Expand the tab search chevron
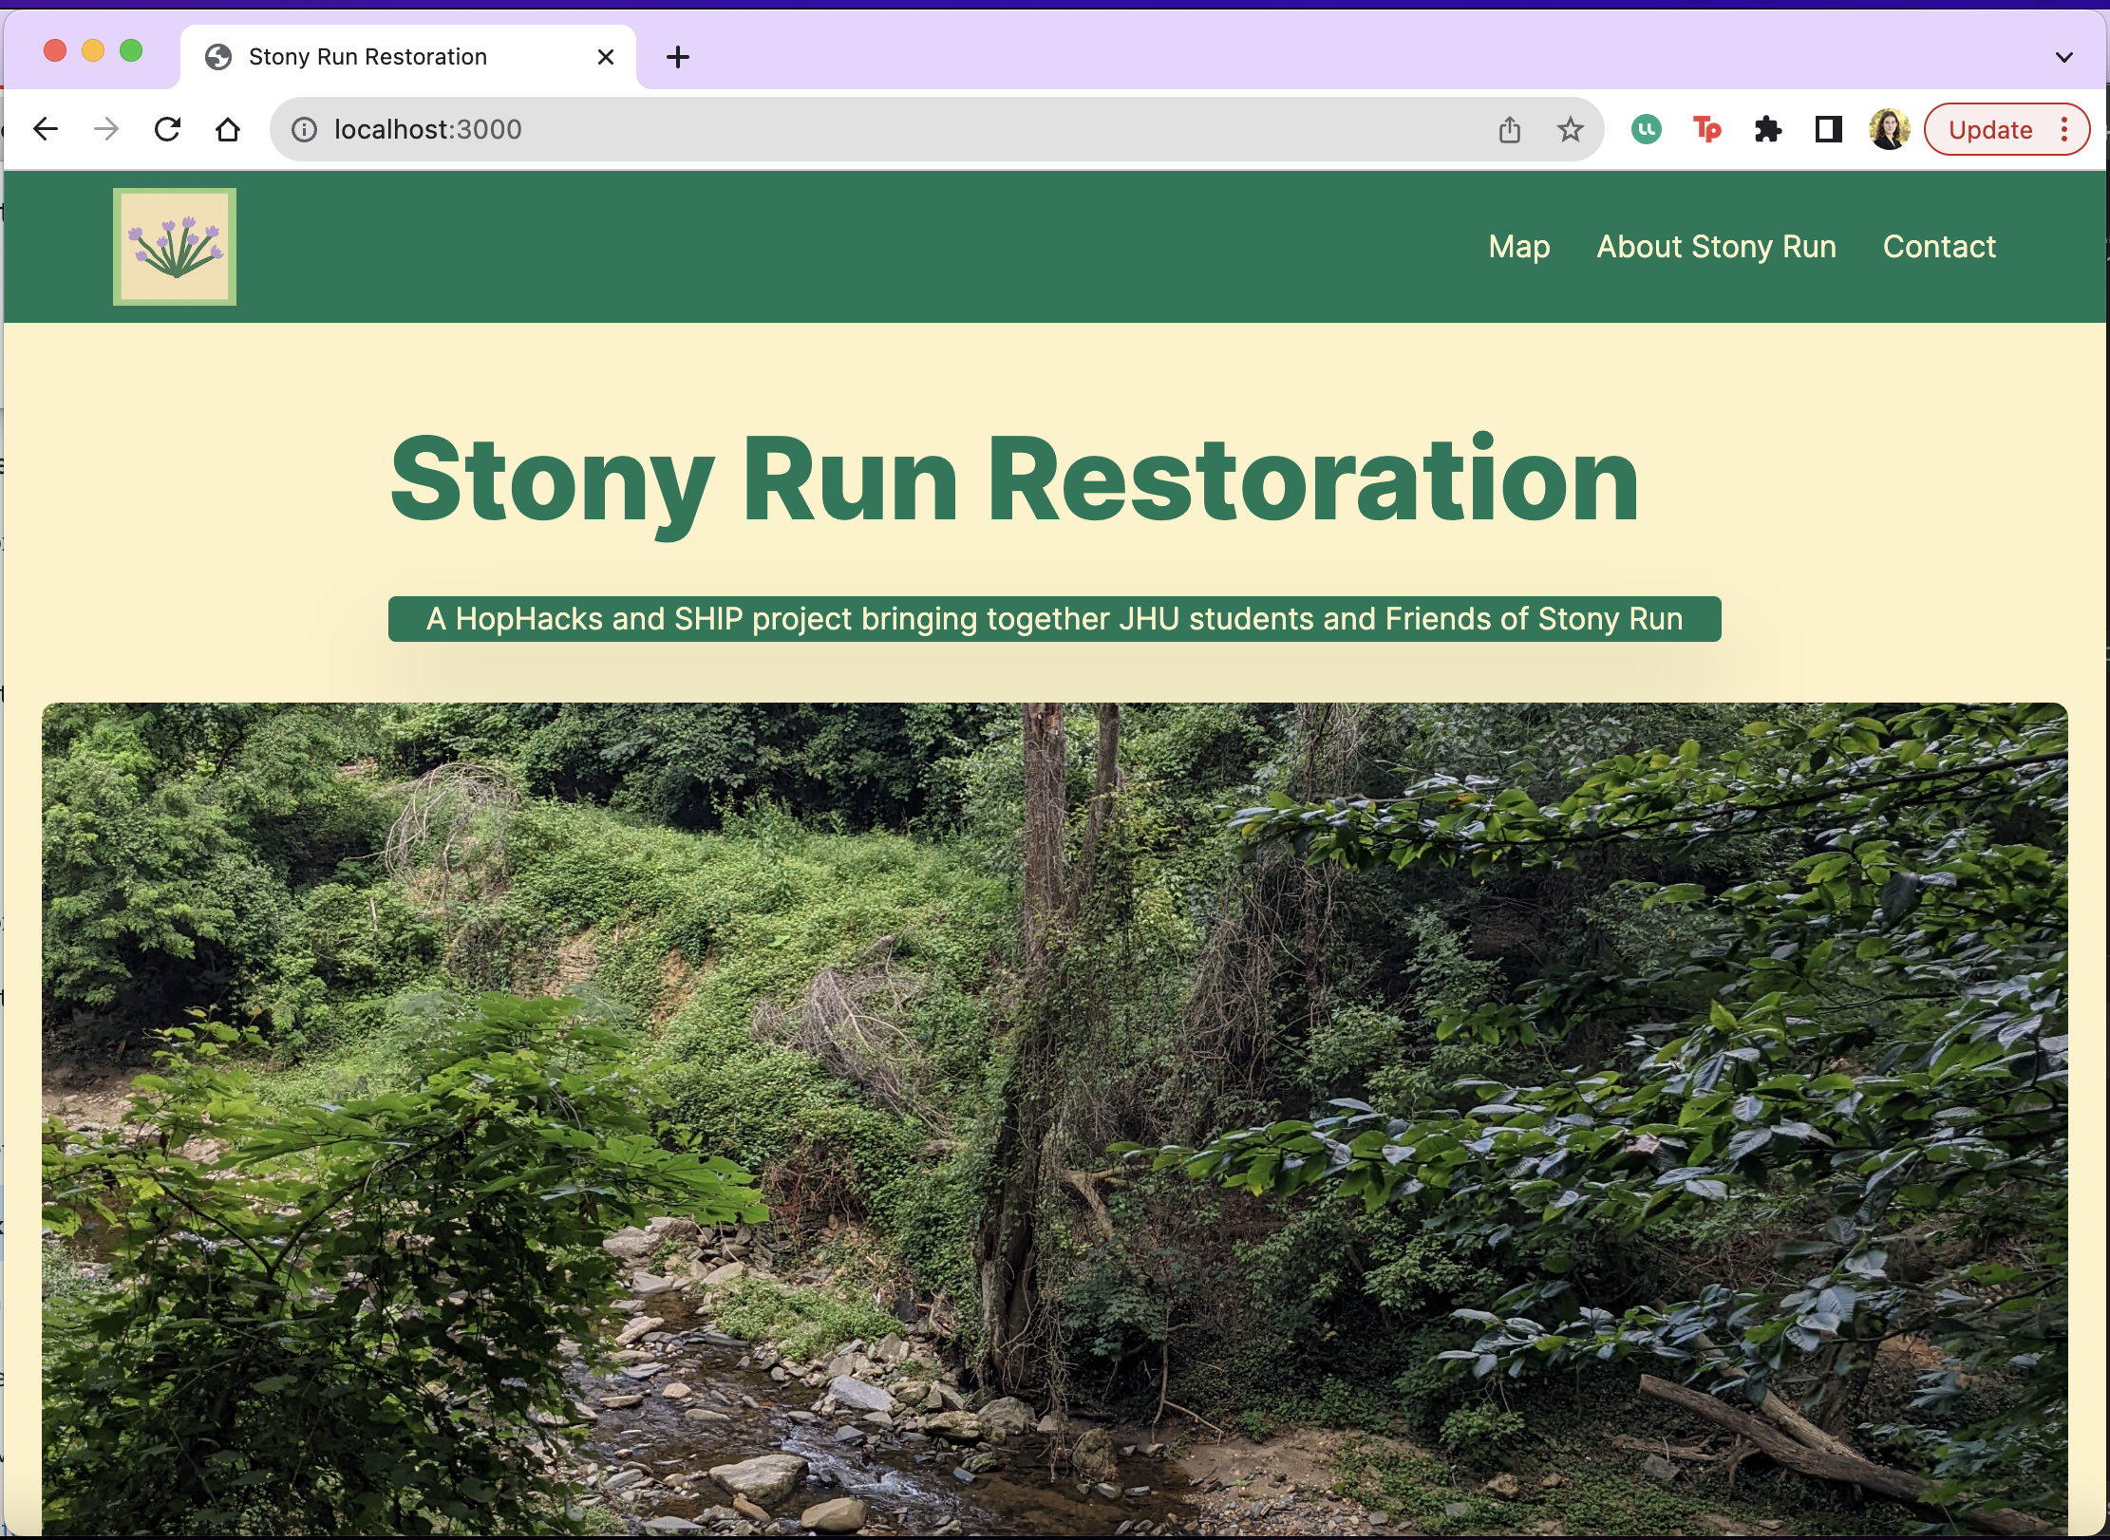This screenshot has width=2110, height=1540. pos(2064,57)
